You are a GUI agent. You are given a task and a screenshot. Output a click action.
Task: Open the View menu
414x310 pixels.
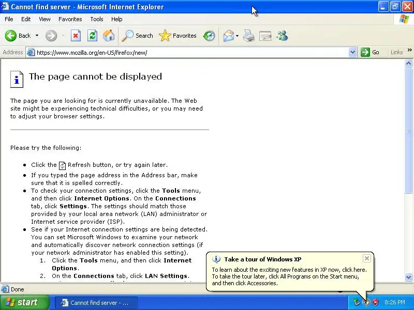(x=45, y=19)
